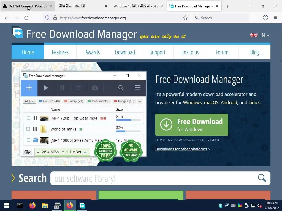The image size is (282, 211).
Task: Open the Support menu item
Action: point(157,52)
